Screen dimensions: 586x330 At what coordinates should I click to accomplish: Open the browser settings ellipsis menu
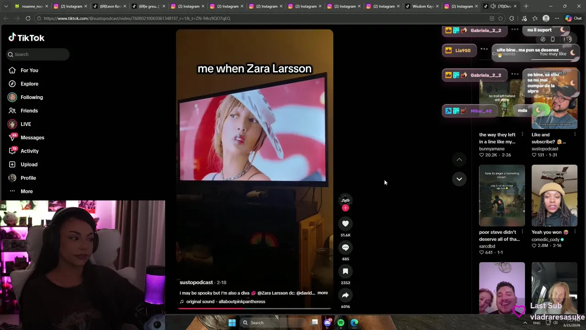[x=557, y=18]
